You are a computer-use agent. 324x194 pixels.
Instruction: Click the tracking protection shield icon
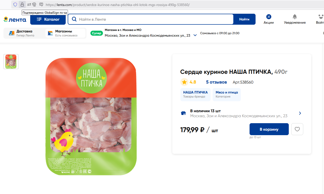point(15,4)
